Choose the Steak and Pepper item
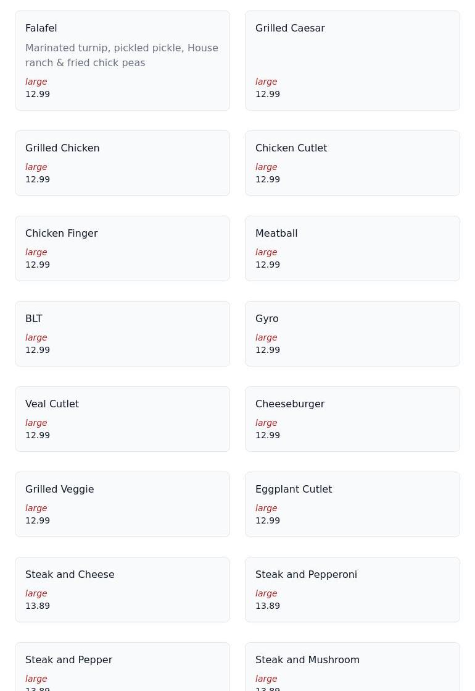 122,666
